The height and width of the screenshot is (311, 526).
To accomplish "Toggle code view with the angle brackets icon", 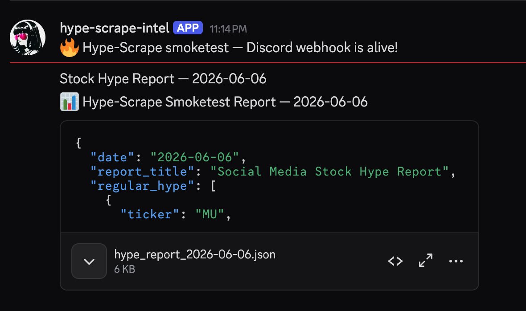I will [x=395, y=261].
